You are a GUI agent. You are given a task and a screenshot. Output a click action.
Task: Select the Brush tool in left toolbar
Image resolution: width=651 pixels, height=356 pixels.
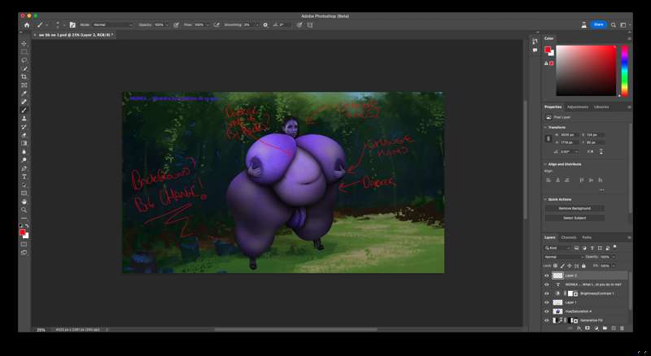(x=24, y=110)
